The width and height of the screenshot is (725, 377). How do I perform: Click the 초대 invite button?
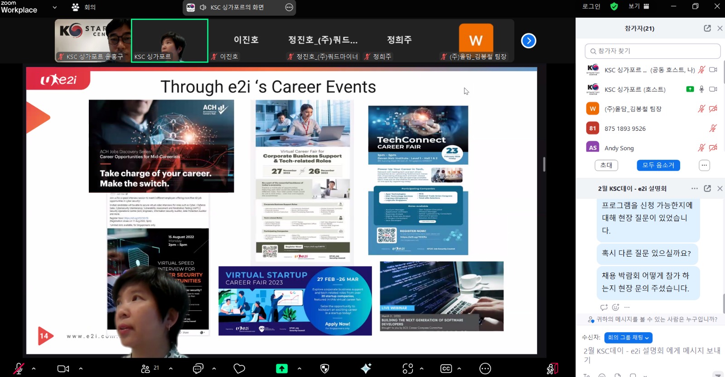[x=606, y=165]
